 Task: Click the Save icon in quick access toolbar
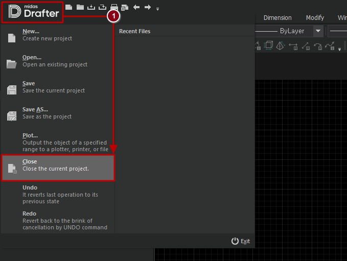[91, 7]
